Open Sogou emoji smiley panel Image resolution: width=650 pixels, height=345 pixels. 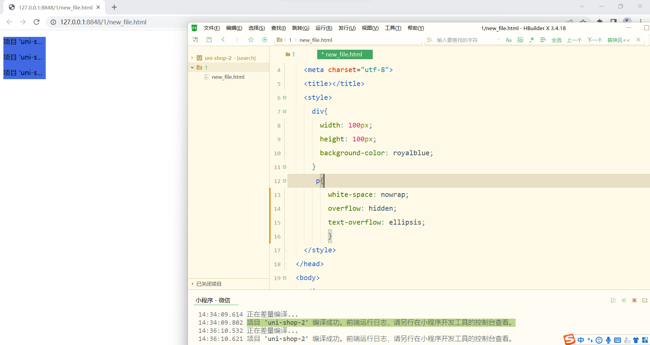[599, 340]
